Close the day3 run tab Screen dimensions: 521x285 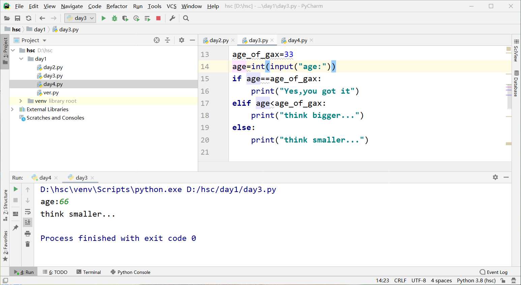click(92, 178)
